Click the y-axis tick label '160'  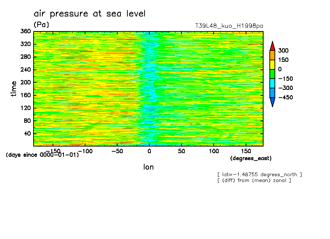click(26, 95)
